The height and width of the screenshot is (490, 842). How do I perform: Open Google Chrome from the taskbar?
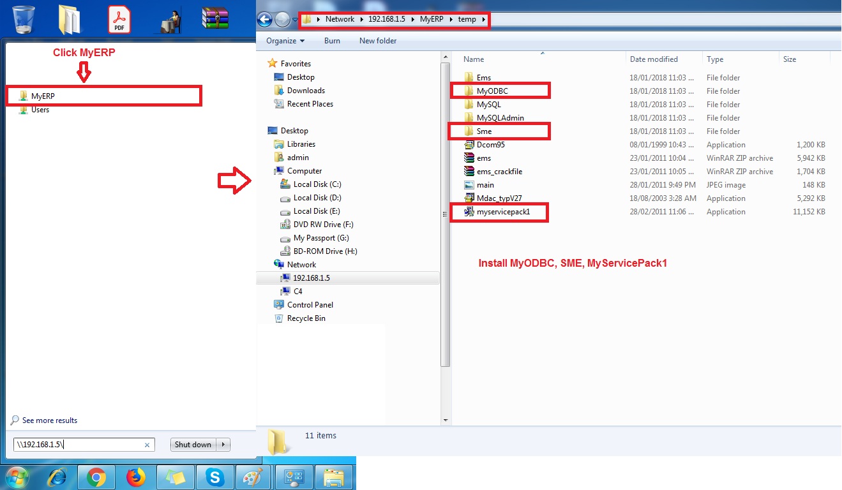coord(96,477)
